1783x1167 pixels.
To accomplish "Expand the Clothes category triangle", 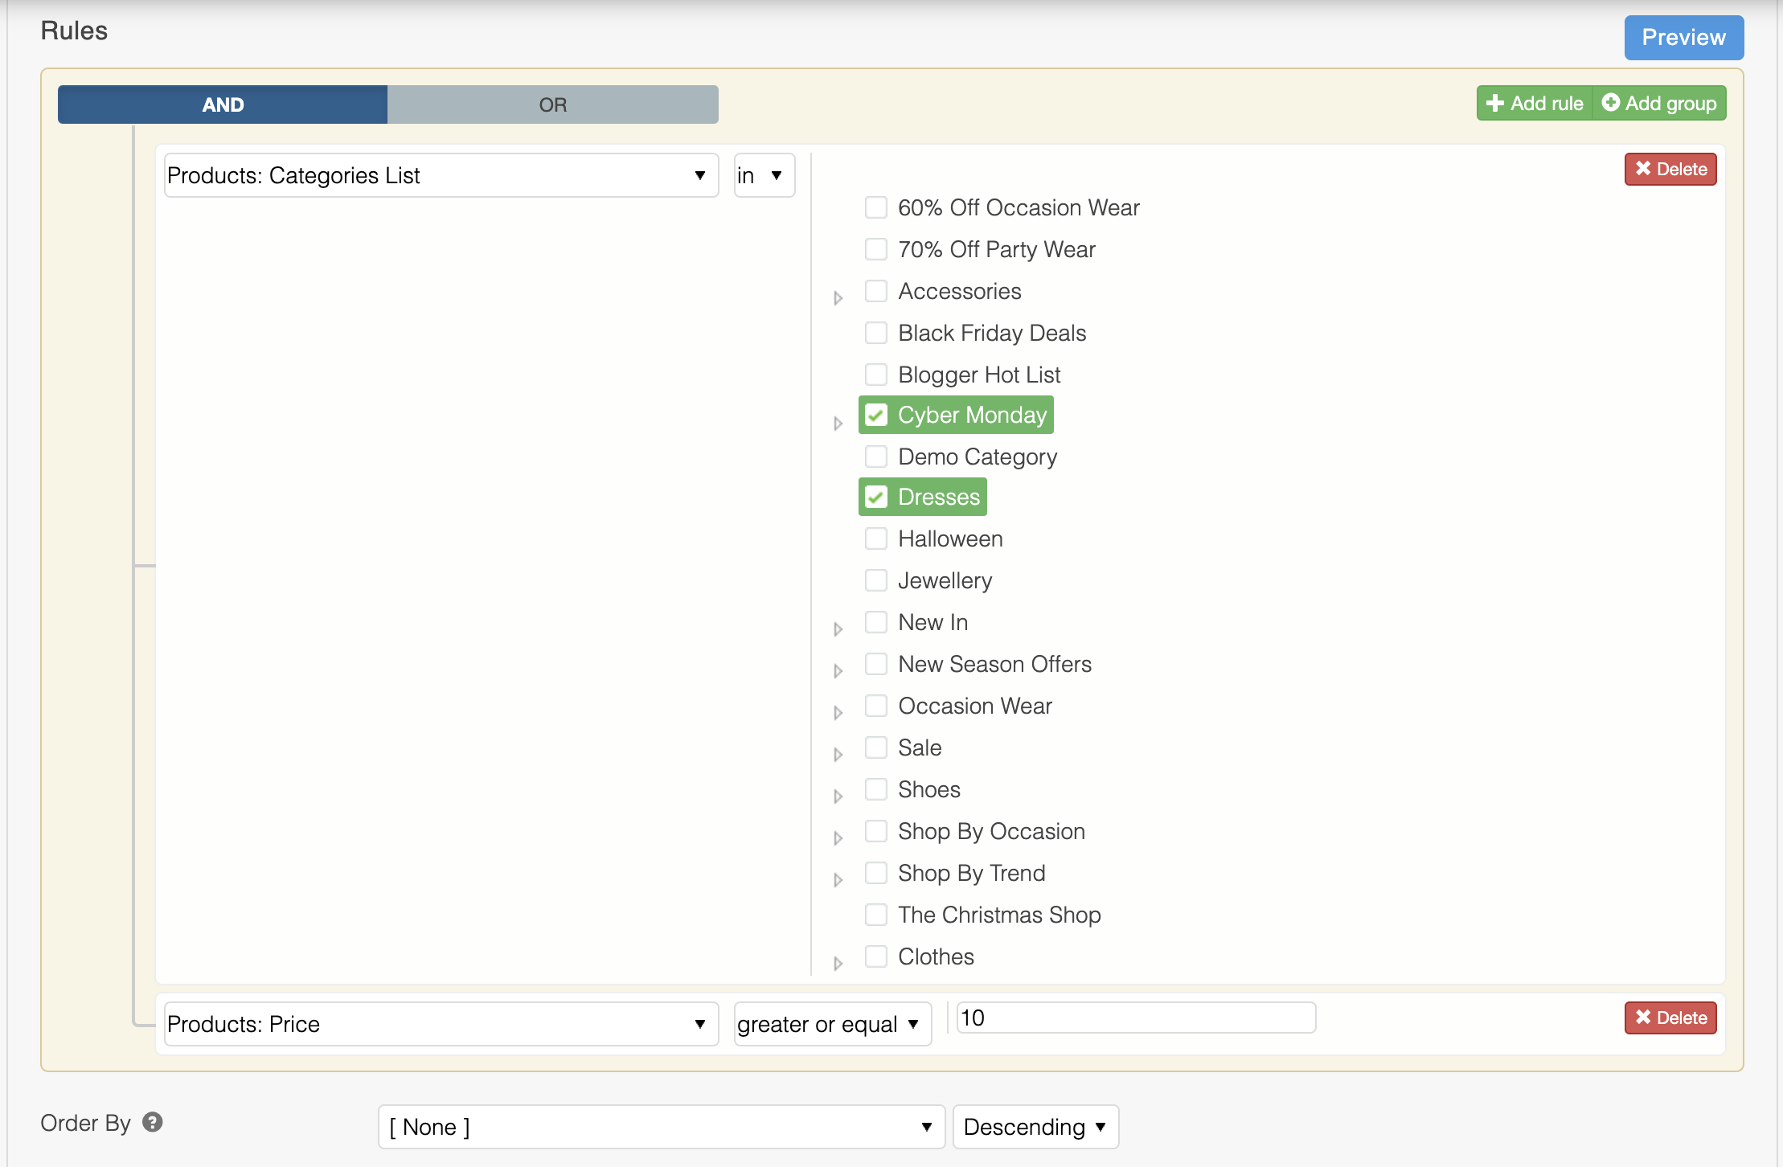I will click(838, 964).
